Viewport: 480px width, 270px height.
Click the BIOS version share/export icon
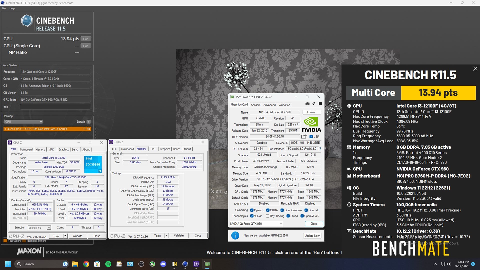pyautogui.click(x=304, y=136)
